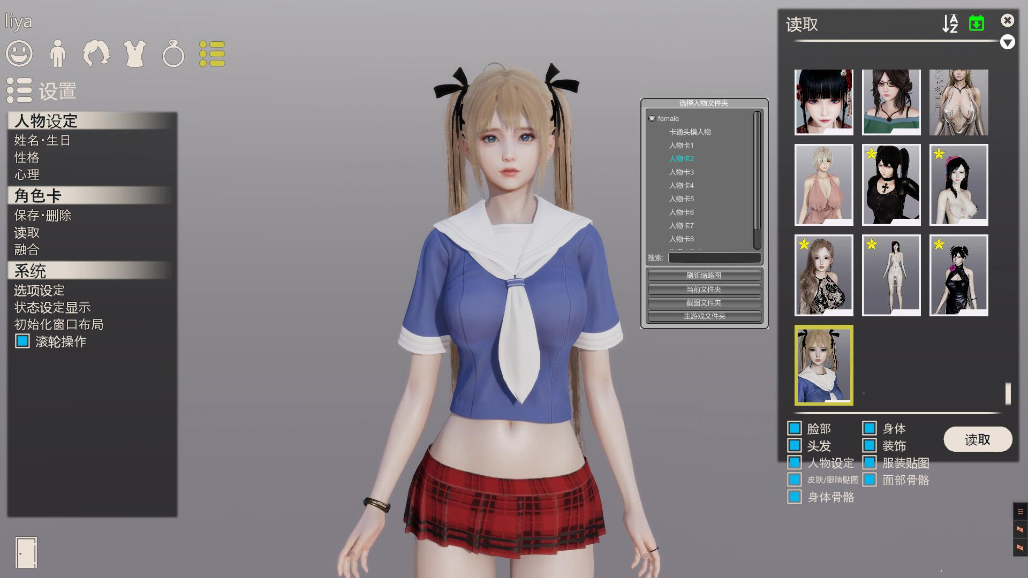Click the yellow settings list icon

pyautogui.click(x=212, y=54)
